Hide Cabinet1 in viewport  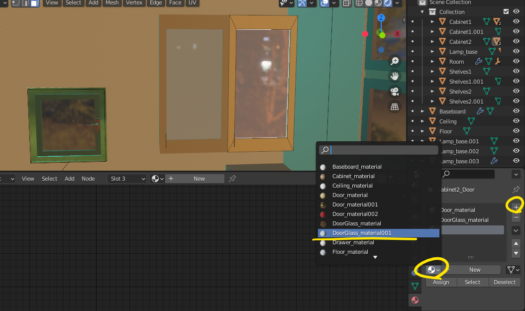[x=517, y=21]
